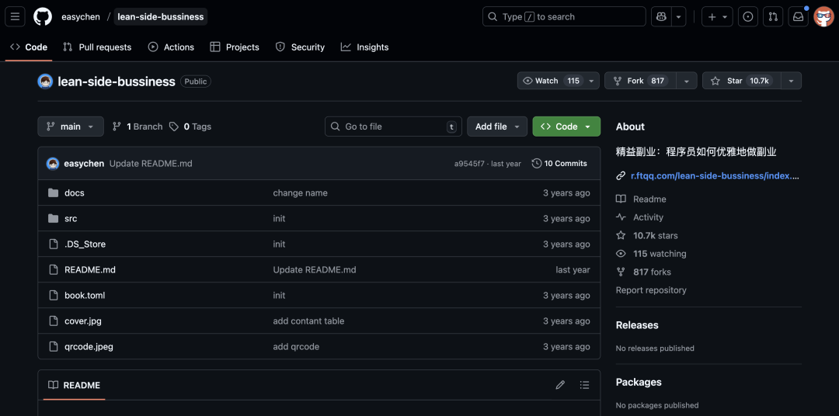Fork the repository
The image size is (839, 416).
click(640, 81)
